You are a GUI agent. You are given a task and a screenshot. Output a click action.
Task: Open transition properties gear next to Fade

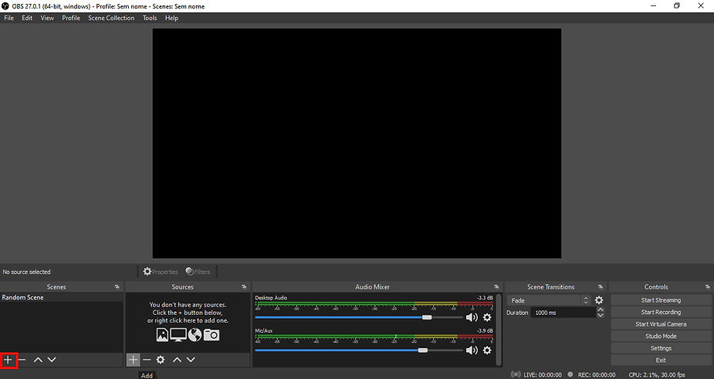(x=599, y=300)
